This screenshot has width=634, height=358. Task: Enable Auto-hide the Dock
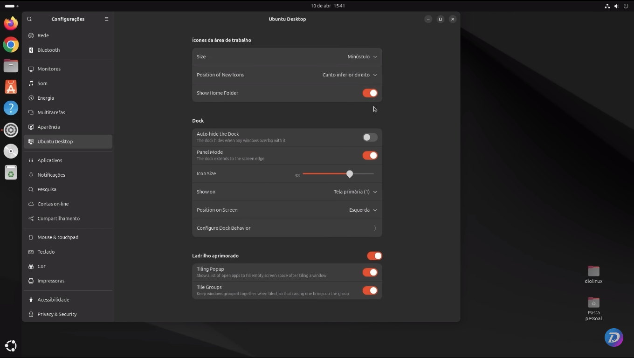(x=370, y=137)
